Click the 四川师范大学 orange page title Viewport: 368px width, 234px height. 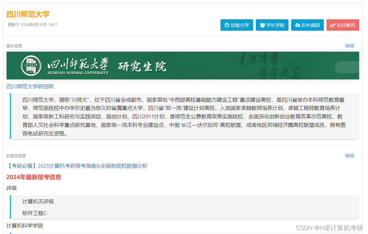pyautogui.click(x=28, y=14)
